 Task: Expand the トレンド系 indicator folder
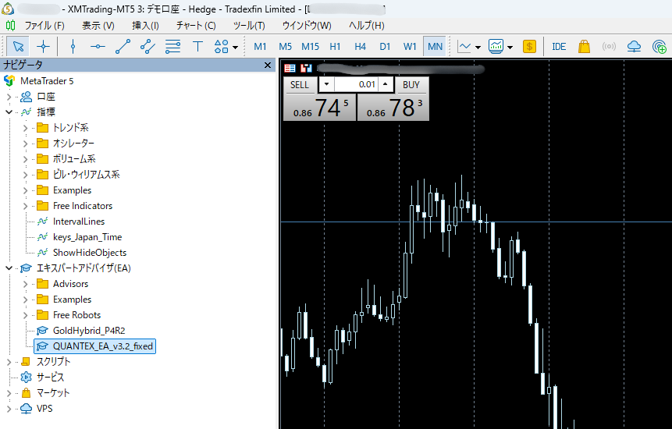pos(25,128)
